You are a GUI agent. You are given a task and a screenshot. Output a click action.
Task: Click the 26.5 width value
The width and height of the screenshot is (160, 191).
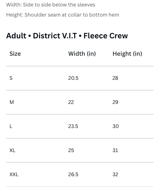tap(73, 174)
